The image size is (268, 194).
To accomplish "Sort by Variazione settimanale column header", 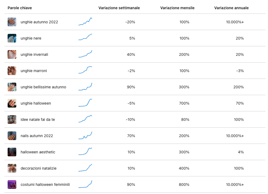I will pyautogui.click(x=119, y=8).
